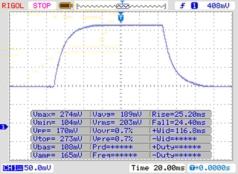Click the +Duty=***** duty cycle readout

pyautogui.click(x=177, y=147)
